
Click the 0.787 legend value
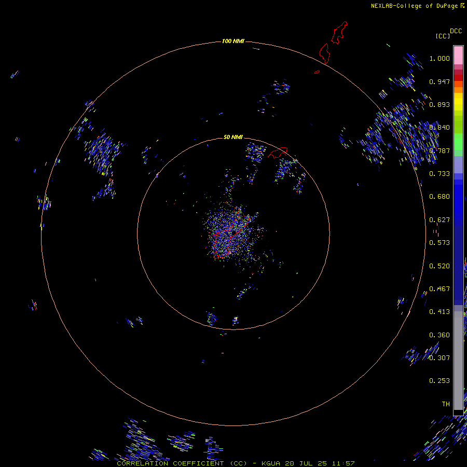[x=439, y=150]
